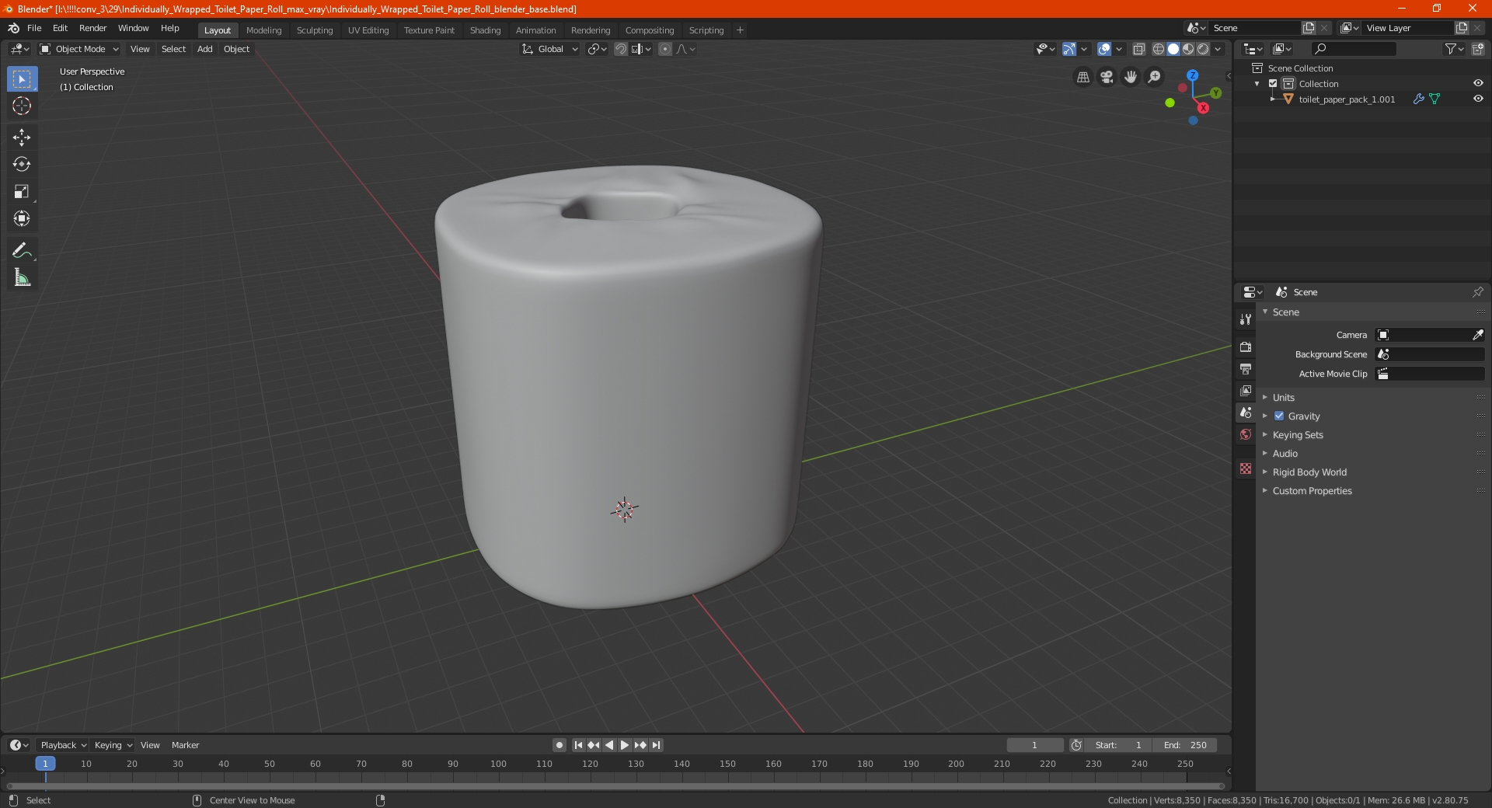Click the pan view hand icon
This screenshot has width=1492, height=808.
click(1131, 77)
